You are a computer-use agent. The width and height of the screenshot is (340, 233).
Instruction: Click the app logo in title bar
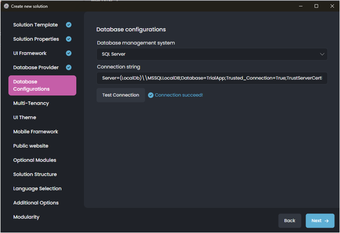(x=6, y=6)
